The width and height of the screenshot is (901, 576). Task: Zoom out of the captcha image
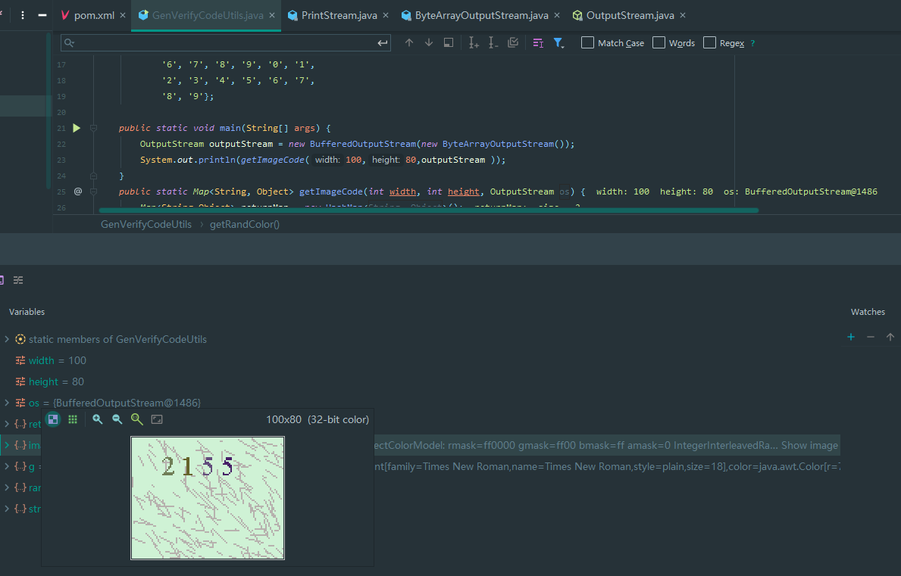(x=117, y=419)
